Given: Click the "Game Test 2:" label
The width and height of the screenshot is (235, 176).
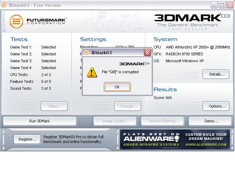Looking at the screenshot, I should [x=21, y=54].
